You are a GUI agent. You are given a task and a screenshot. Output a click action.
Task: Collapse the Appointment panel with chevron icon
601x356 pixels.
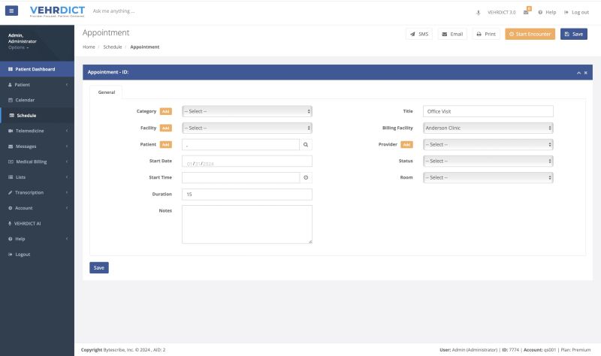578,73
